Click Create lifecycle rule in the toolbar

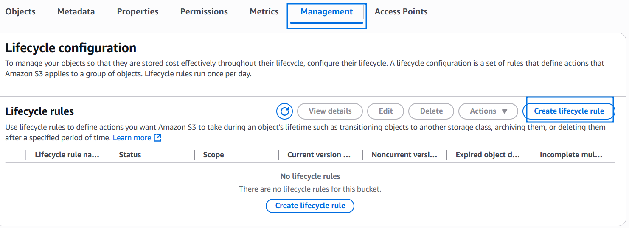coord(569,111)
